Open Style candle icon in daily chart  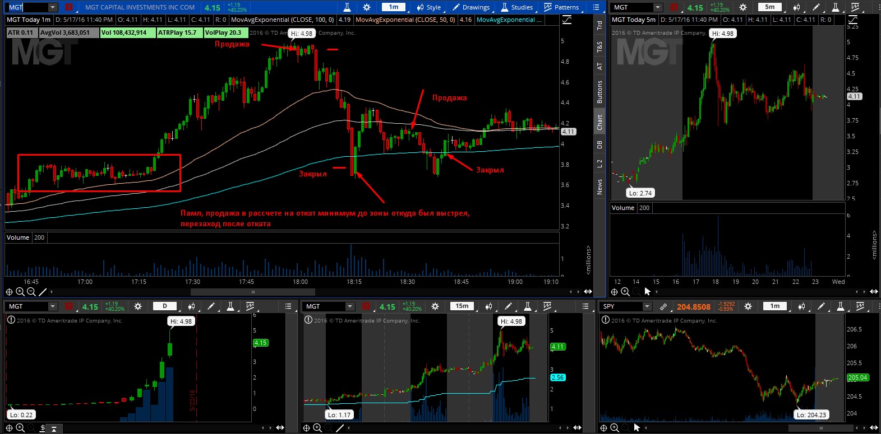tap(192, 306)
